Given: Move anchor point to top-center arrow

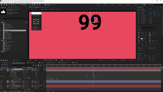Looking at the screenshot, I should [36, 19].
